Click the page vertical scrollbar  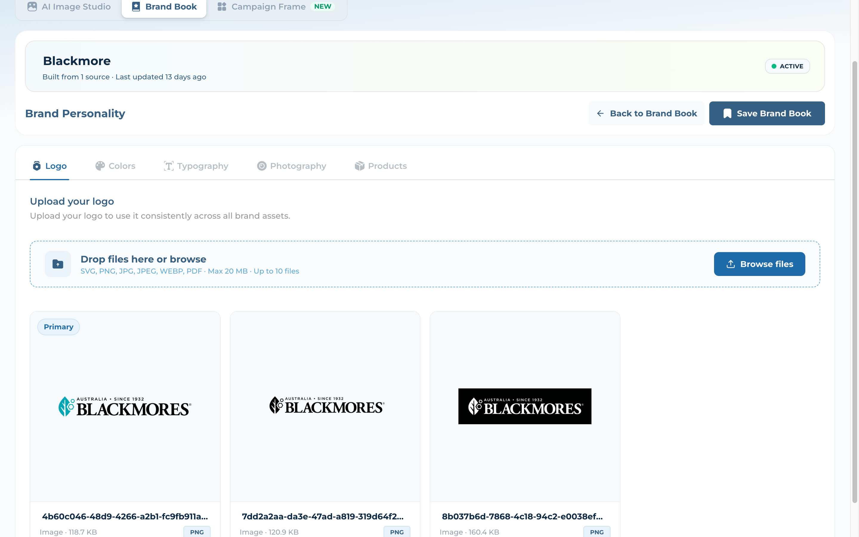[855, 282]
